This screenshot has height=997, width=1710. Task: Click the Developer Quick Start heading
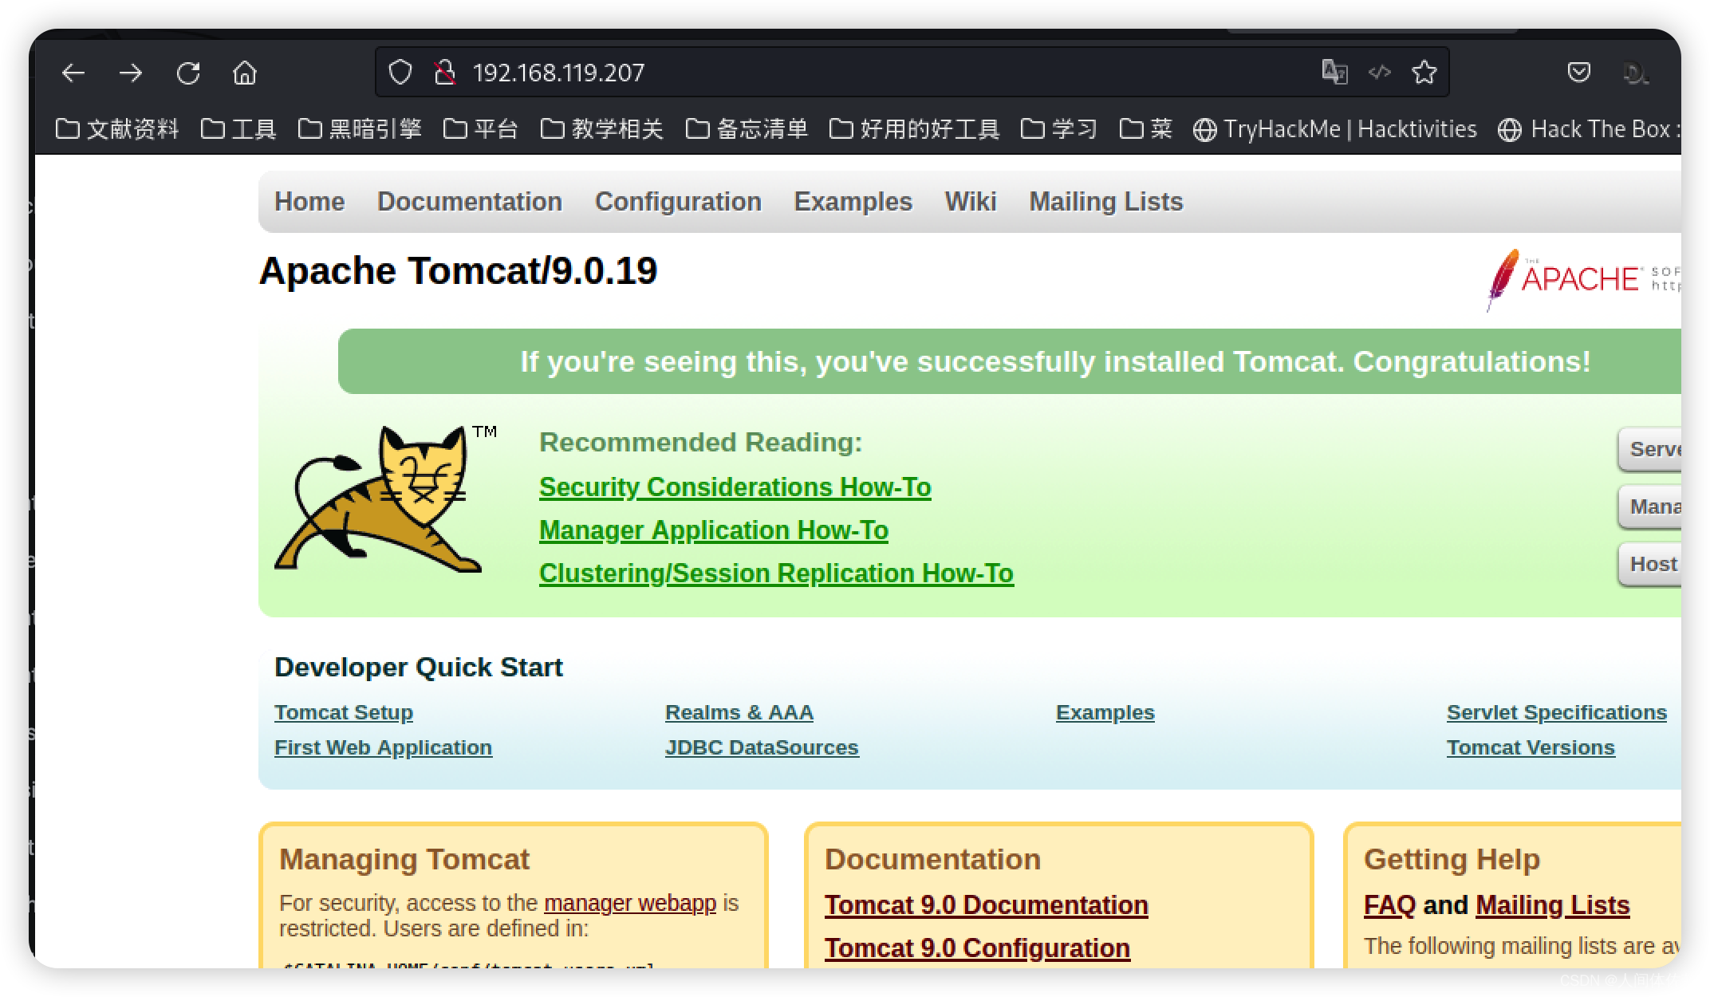pos(419,668)
